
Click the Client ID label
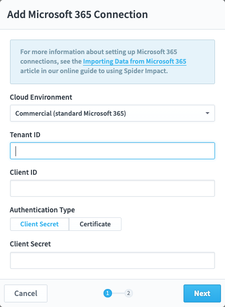point(23,172)
